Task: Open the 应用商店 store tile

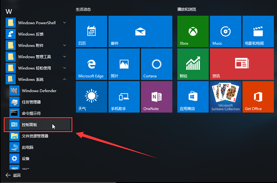Action: tap(193, 97)
